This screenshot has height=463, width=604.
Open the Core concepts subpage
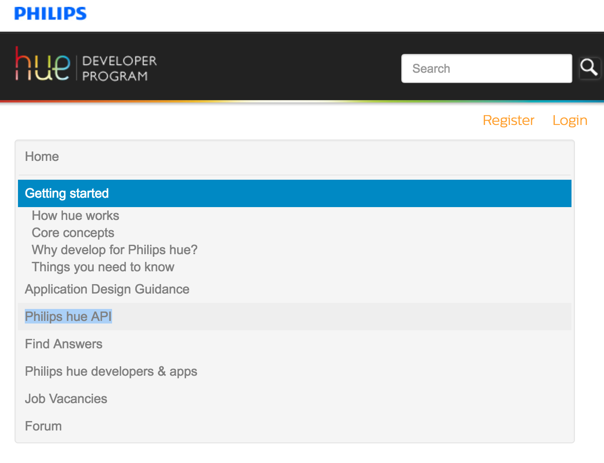[x=73, y=233]
